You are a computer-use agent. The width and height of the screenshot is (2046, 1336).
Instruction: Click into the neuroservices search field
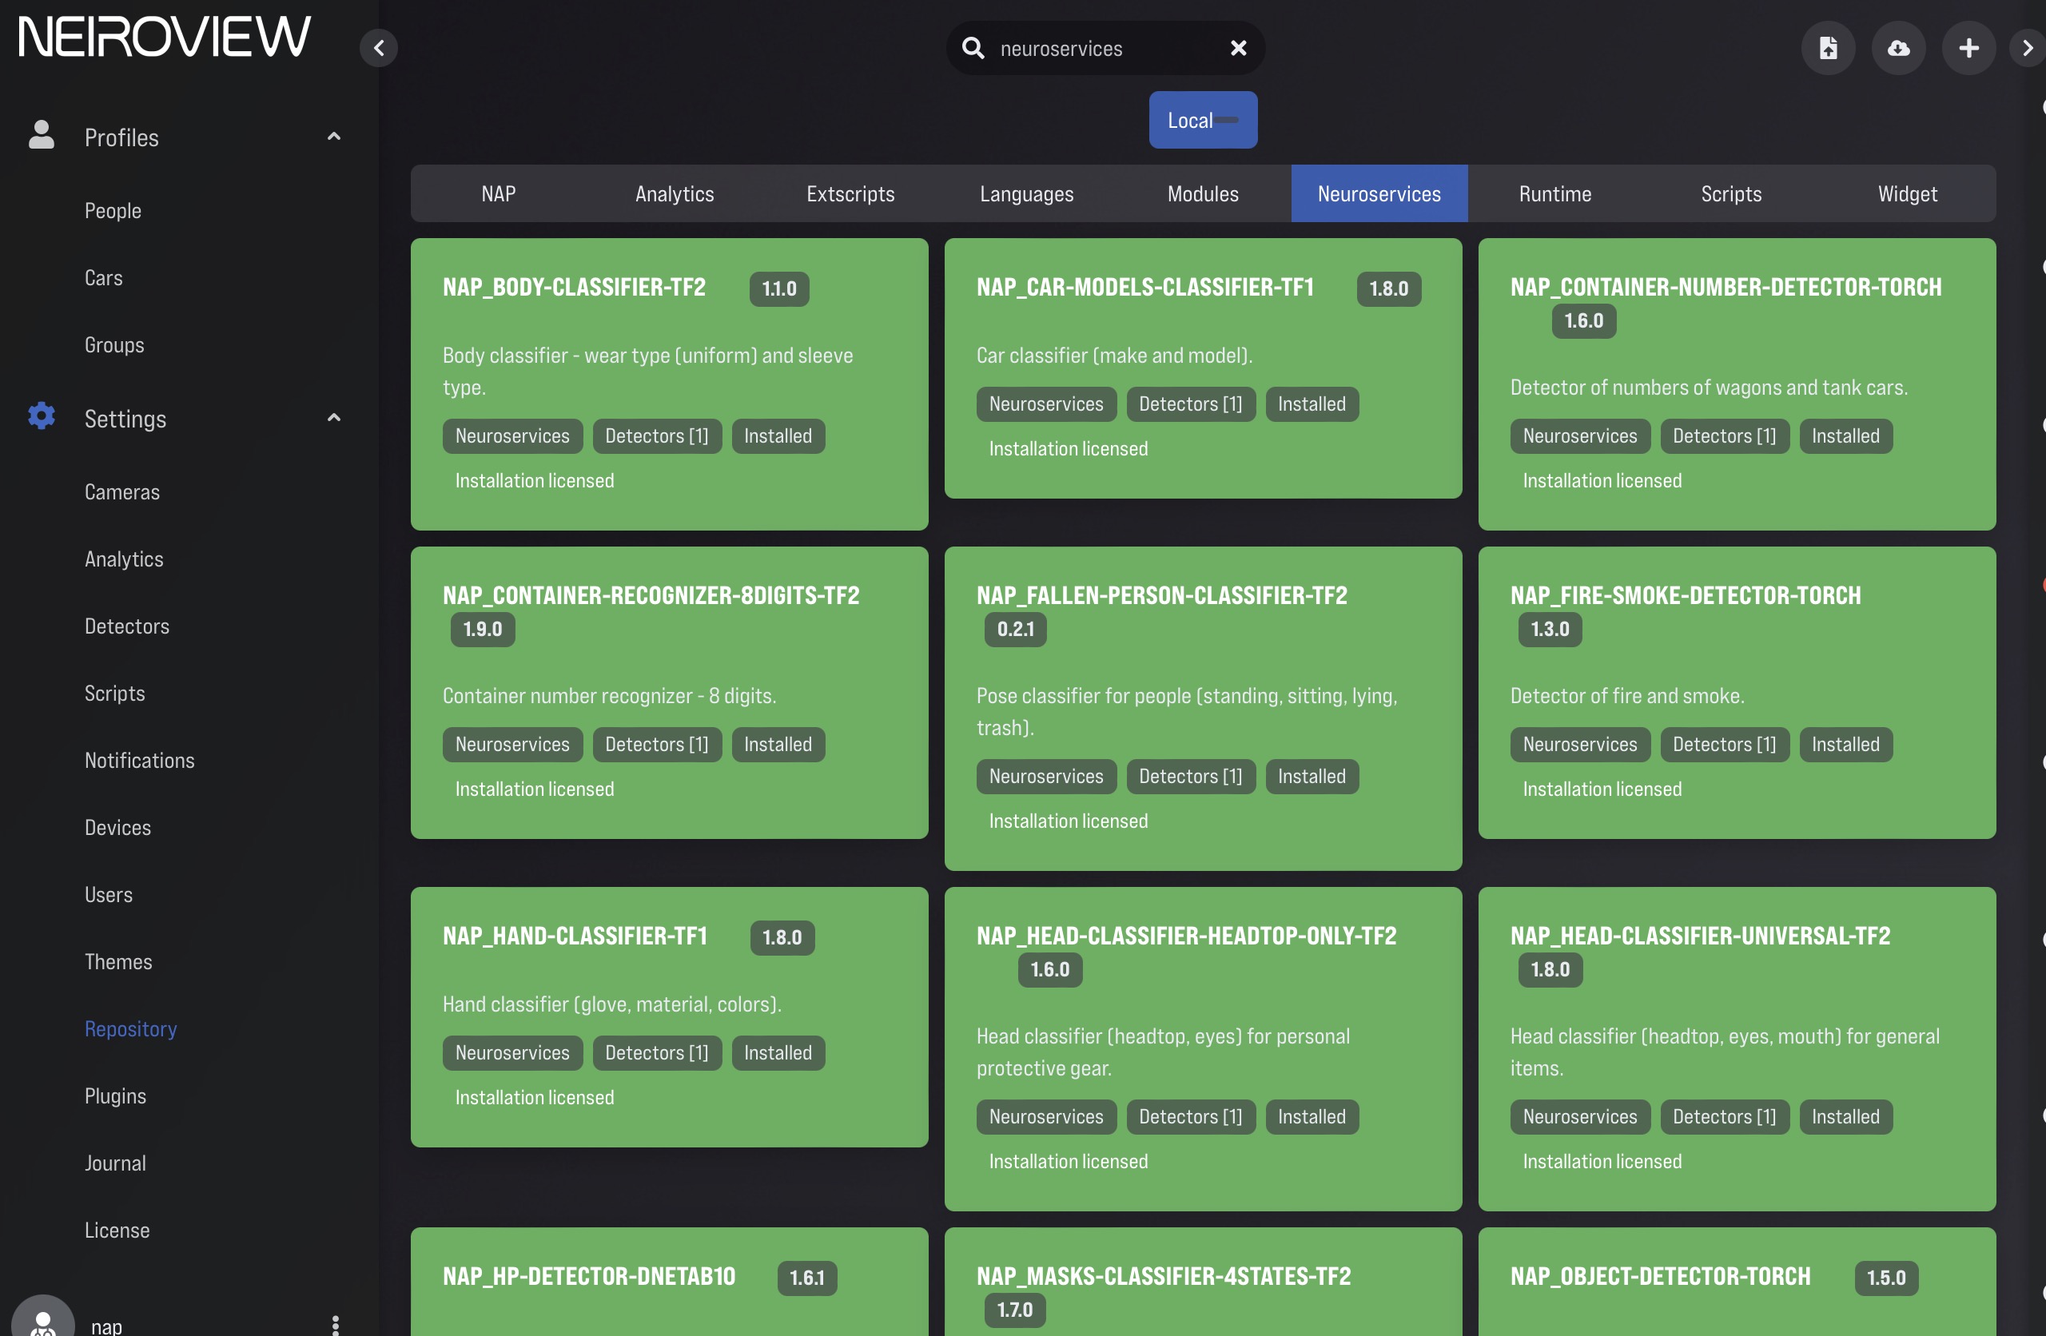tap(1105, 48)
